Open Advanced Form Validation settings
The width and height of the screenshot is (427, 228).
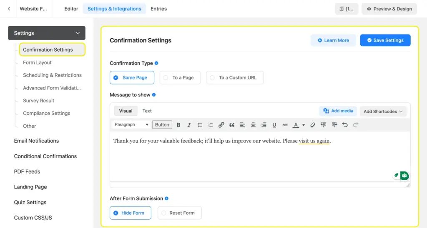pos(52,88)
